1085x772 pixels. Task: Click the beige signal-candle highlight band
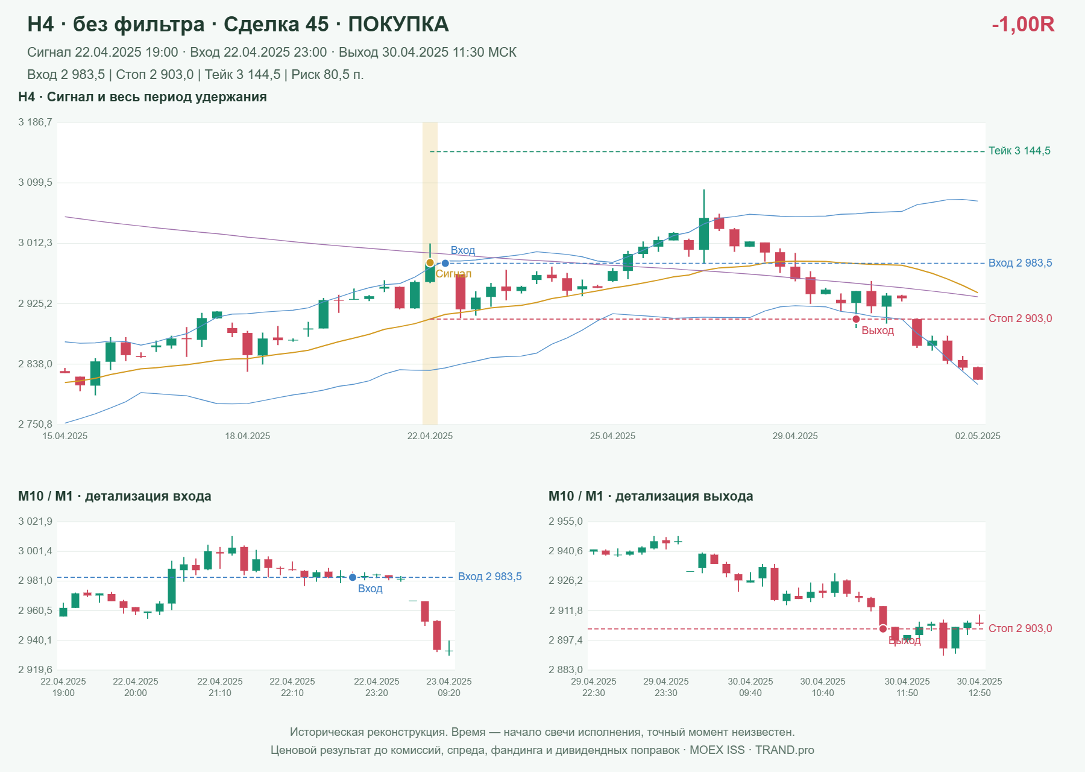tap(430, 273)
